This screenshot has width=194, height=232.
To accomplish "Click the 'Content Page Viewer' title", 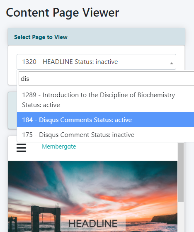I will (x=62, y=13).
